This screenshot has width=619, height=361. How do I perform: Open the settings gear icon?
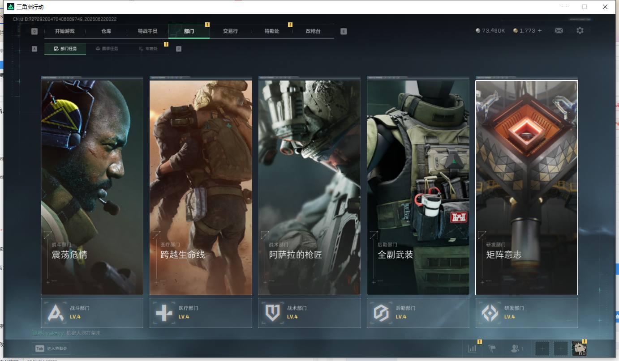point(580,30)
